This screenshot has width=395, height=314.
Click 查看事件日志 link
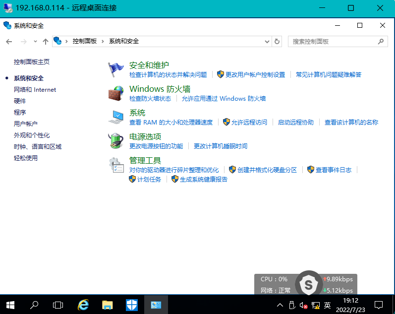tap(334, 170)
